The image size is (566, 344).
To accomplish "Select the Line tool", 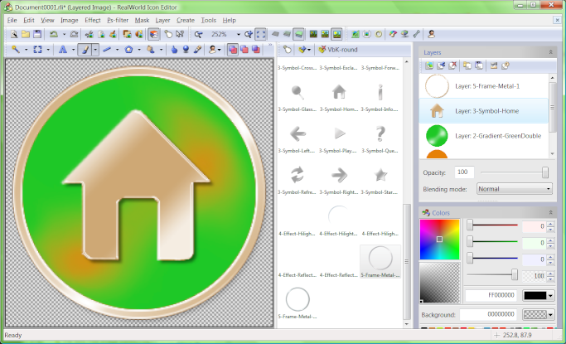I will coord(107,50).
